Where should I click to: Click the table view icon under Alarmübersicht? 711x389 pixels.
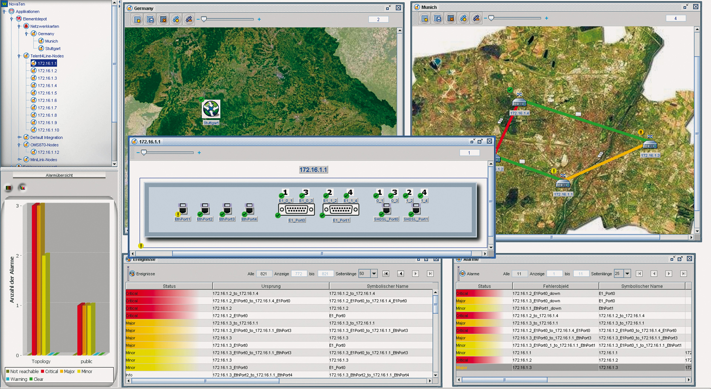tap(9, 188)
